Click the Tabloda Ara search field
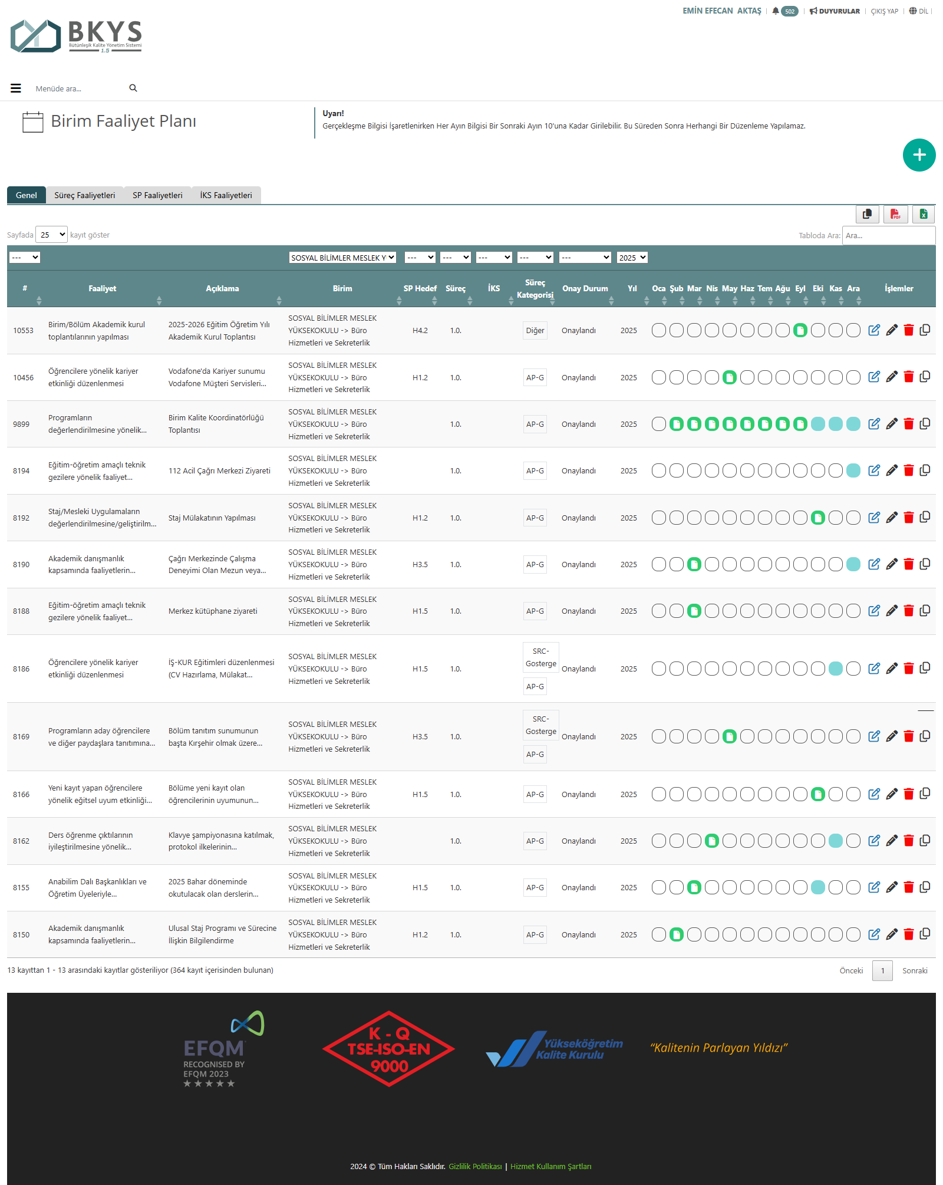 (x=888, y=235)
